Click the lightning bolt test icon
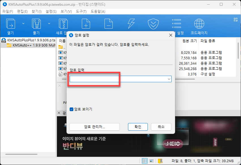This screenshot has width=241, height=165. [131, 24]
